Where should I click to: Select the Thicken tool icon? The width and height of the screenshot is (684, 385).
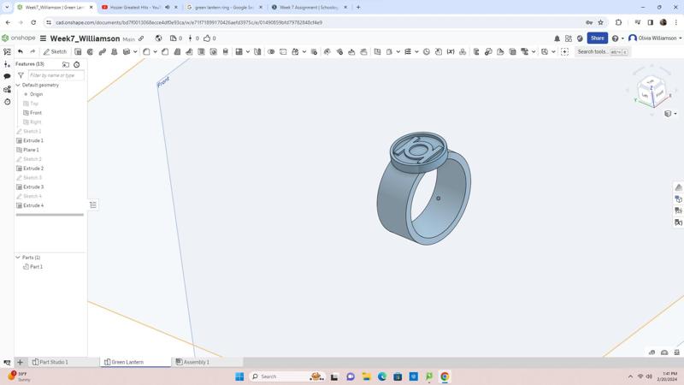point(127,51)
